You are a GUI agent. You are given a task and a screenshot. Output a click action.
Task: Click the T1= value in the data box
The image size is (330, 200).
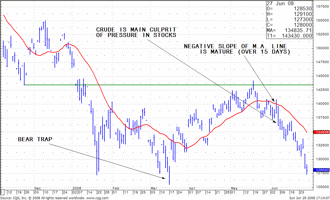tap(298, 36)
